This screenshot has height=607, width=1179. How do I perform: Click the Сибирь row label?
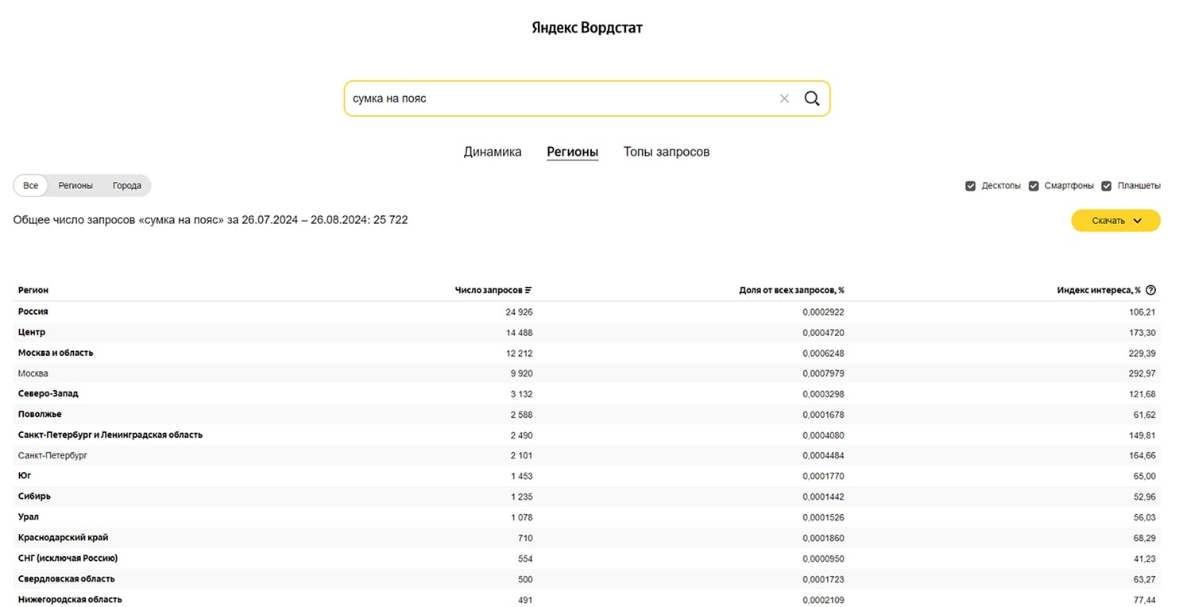34,497
